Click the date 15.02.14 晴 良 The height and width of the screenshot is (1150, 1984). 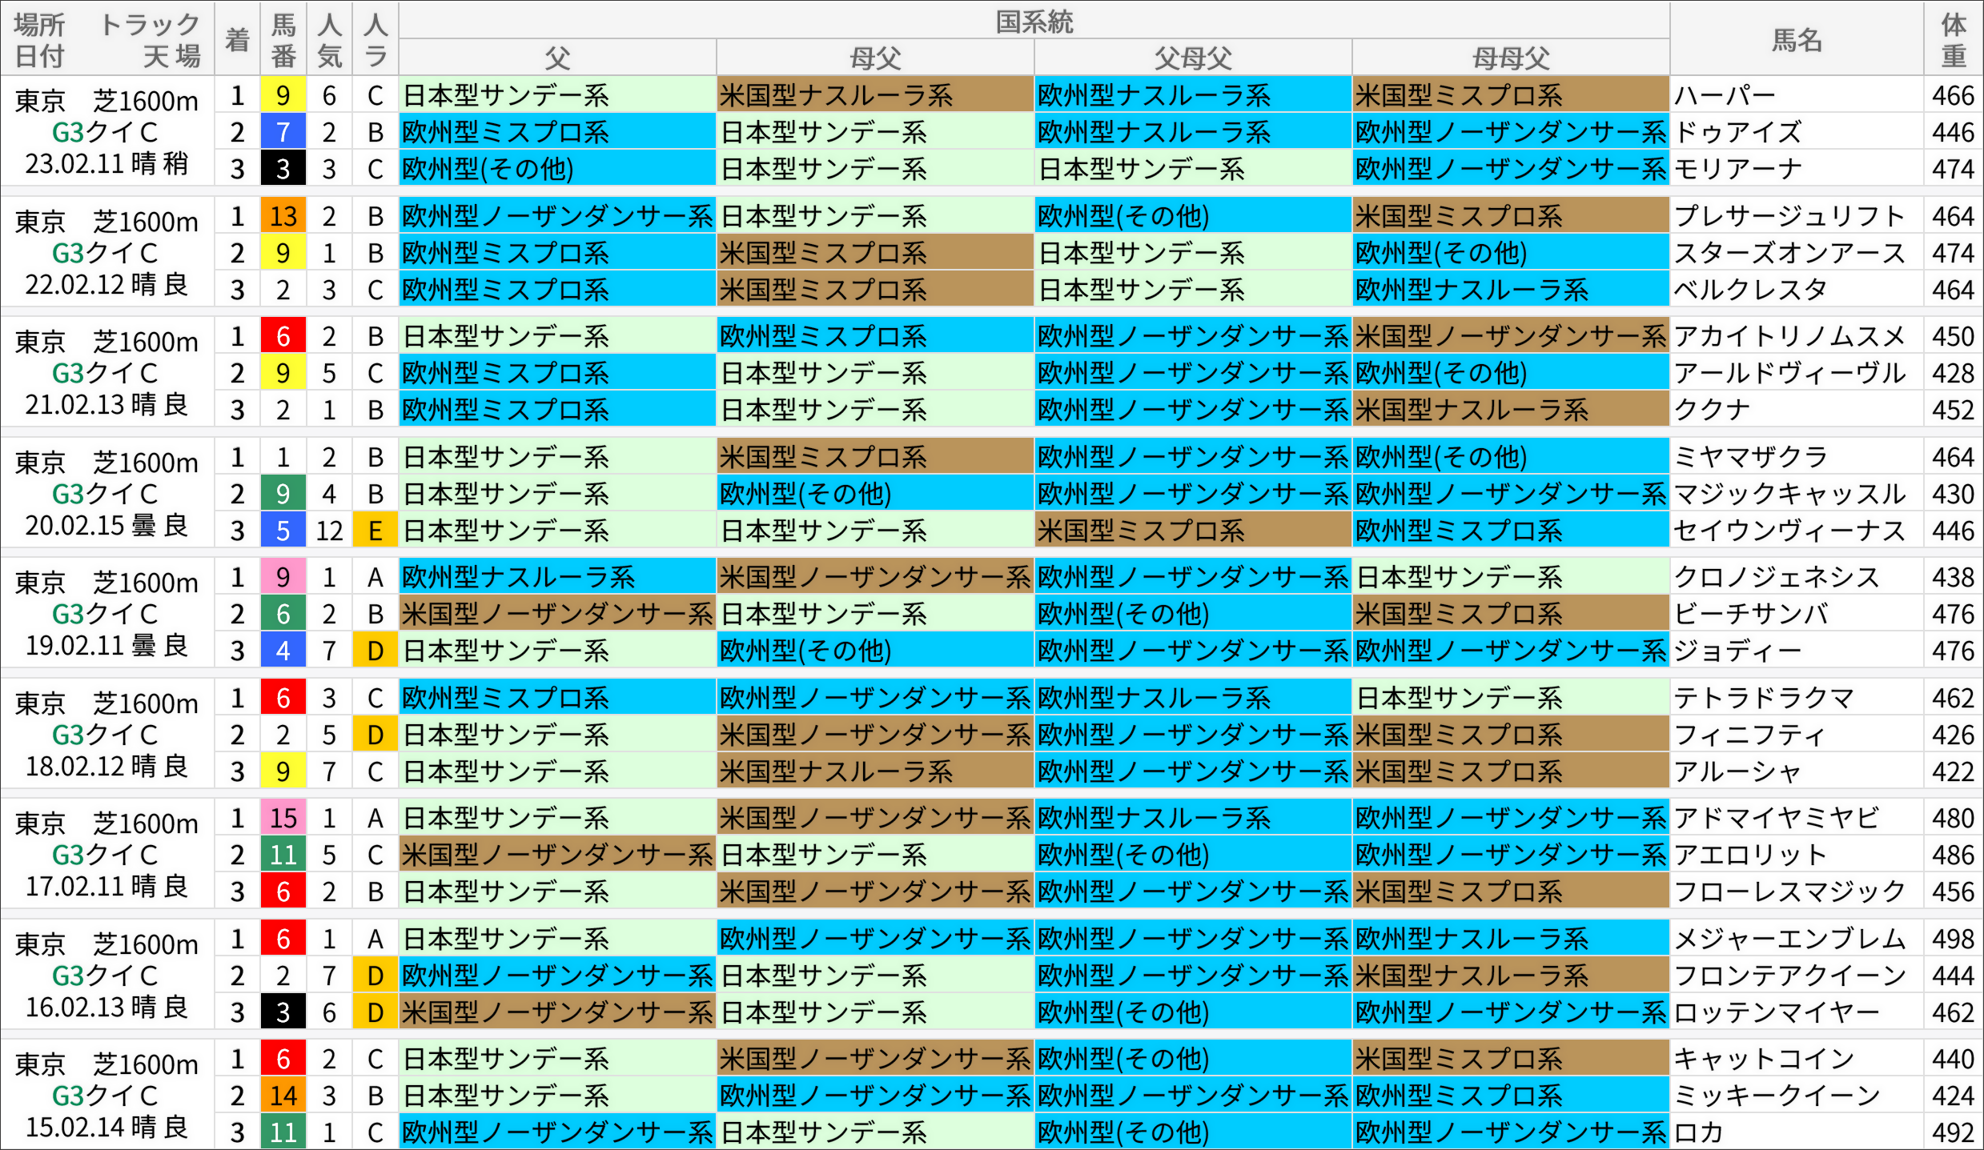coord(106,1127)
